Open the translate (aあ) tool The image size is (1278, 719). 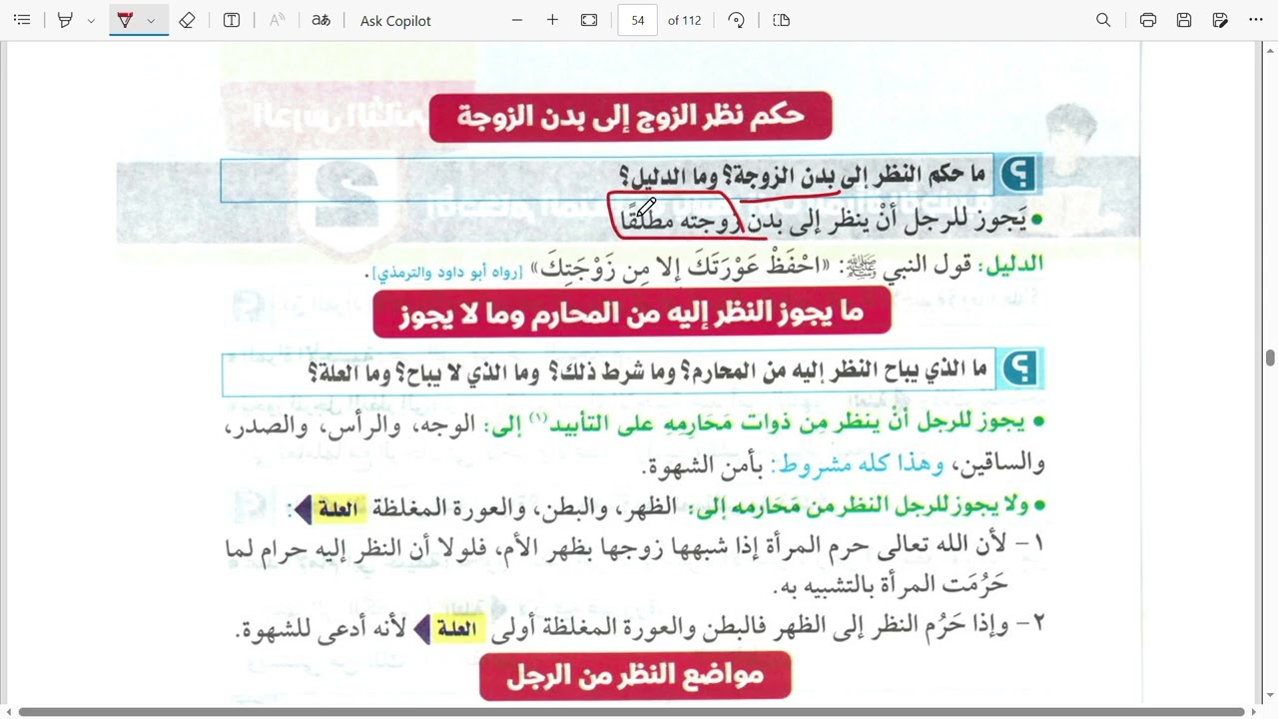(320, 20)
